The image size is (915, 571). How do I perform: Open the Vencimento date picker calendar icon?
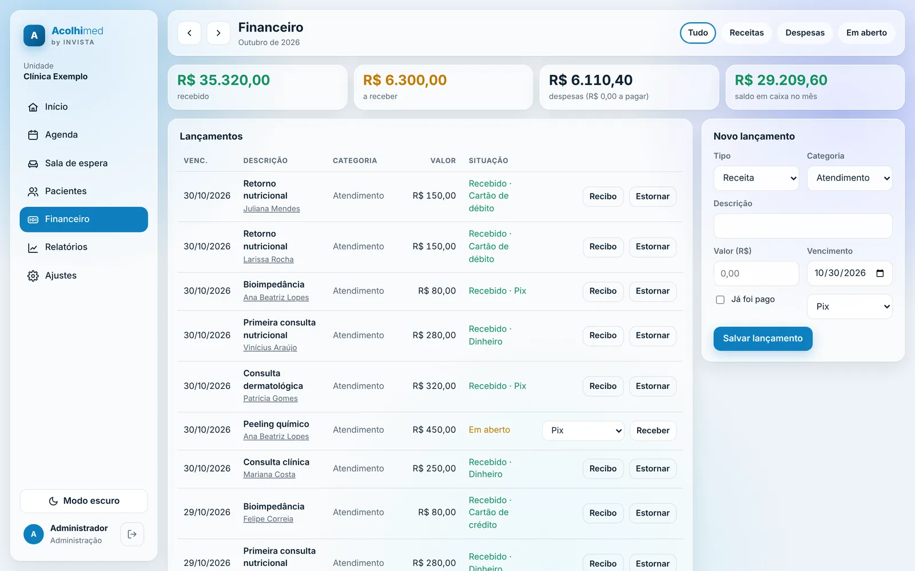(x=880, y=274)
